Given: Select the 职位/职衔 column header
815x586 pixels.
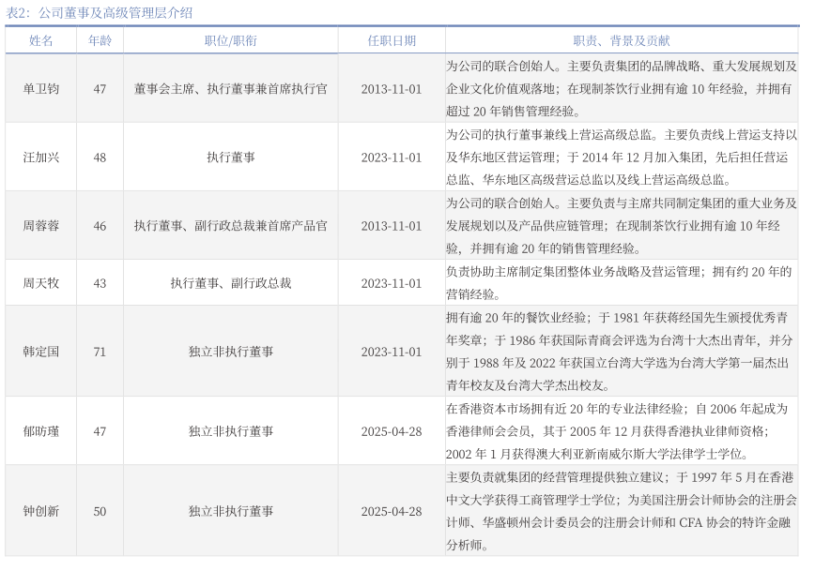Looking at the screenshot, I should click(x=230, y=41).
